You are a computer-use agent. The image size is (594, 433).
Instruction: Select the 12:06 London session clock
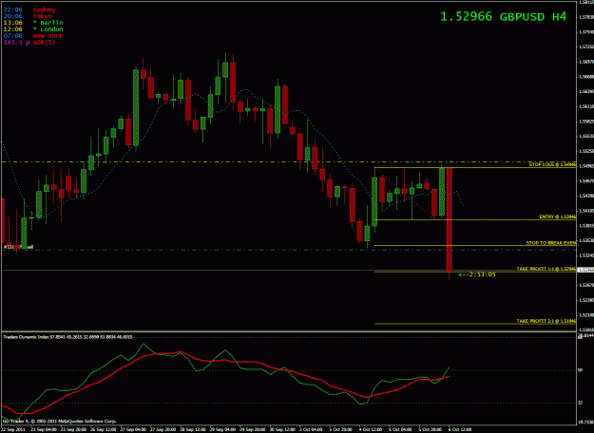pos(33,29)
